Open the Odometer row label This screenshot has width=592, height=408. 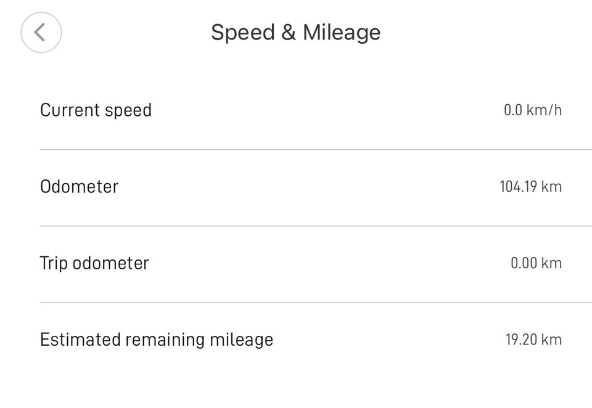click(x=79, y=187)
